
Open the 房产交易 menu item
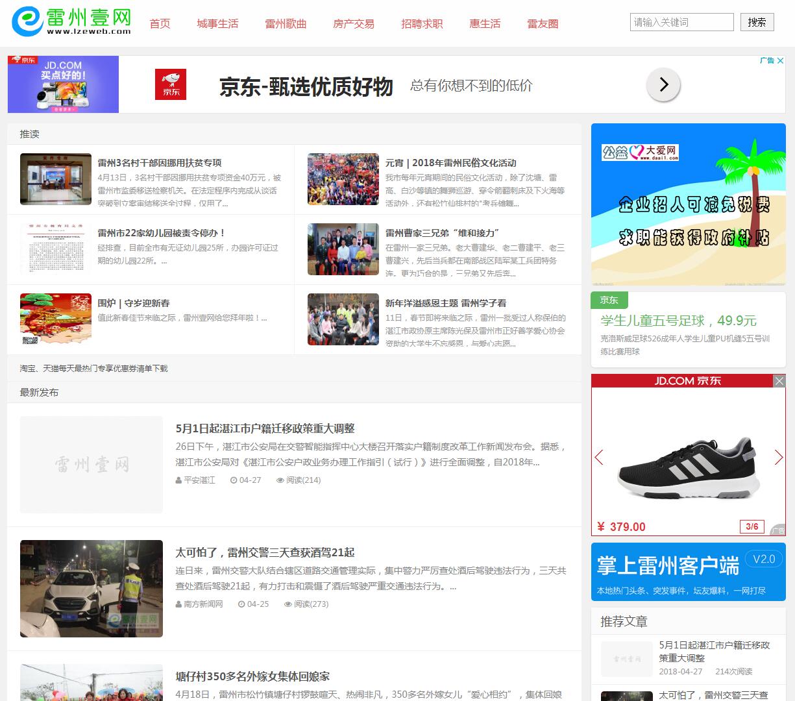(x=354, y=24)
